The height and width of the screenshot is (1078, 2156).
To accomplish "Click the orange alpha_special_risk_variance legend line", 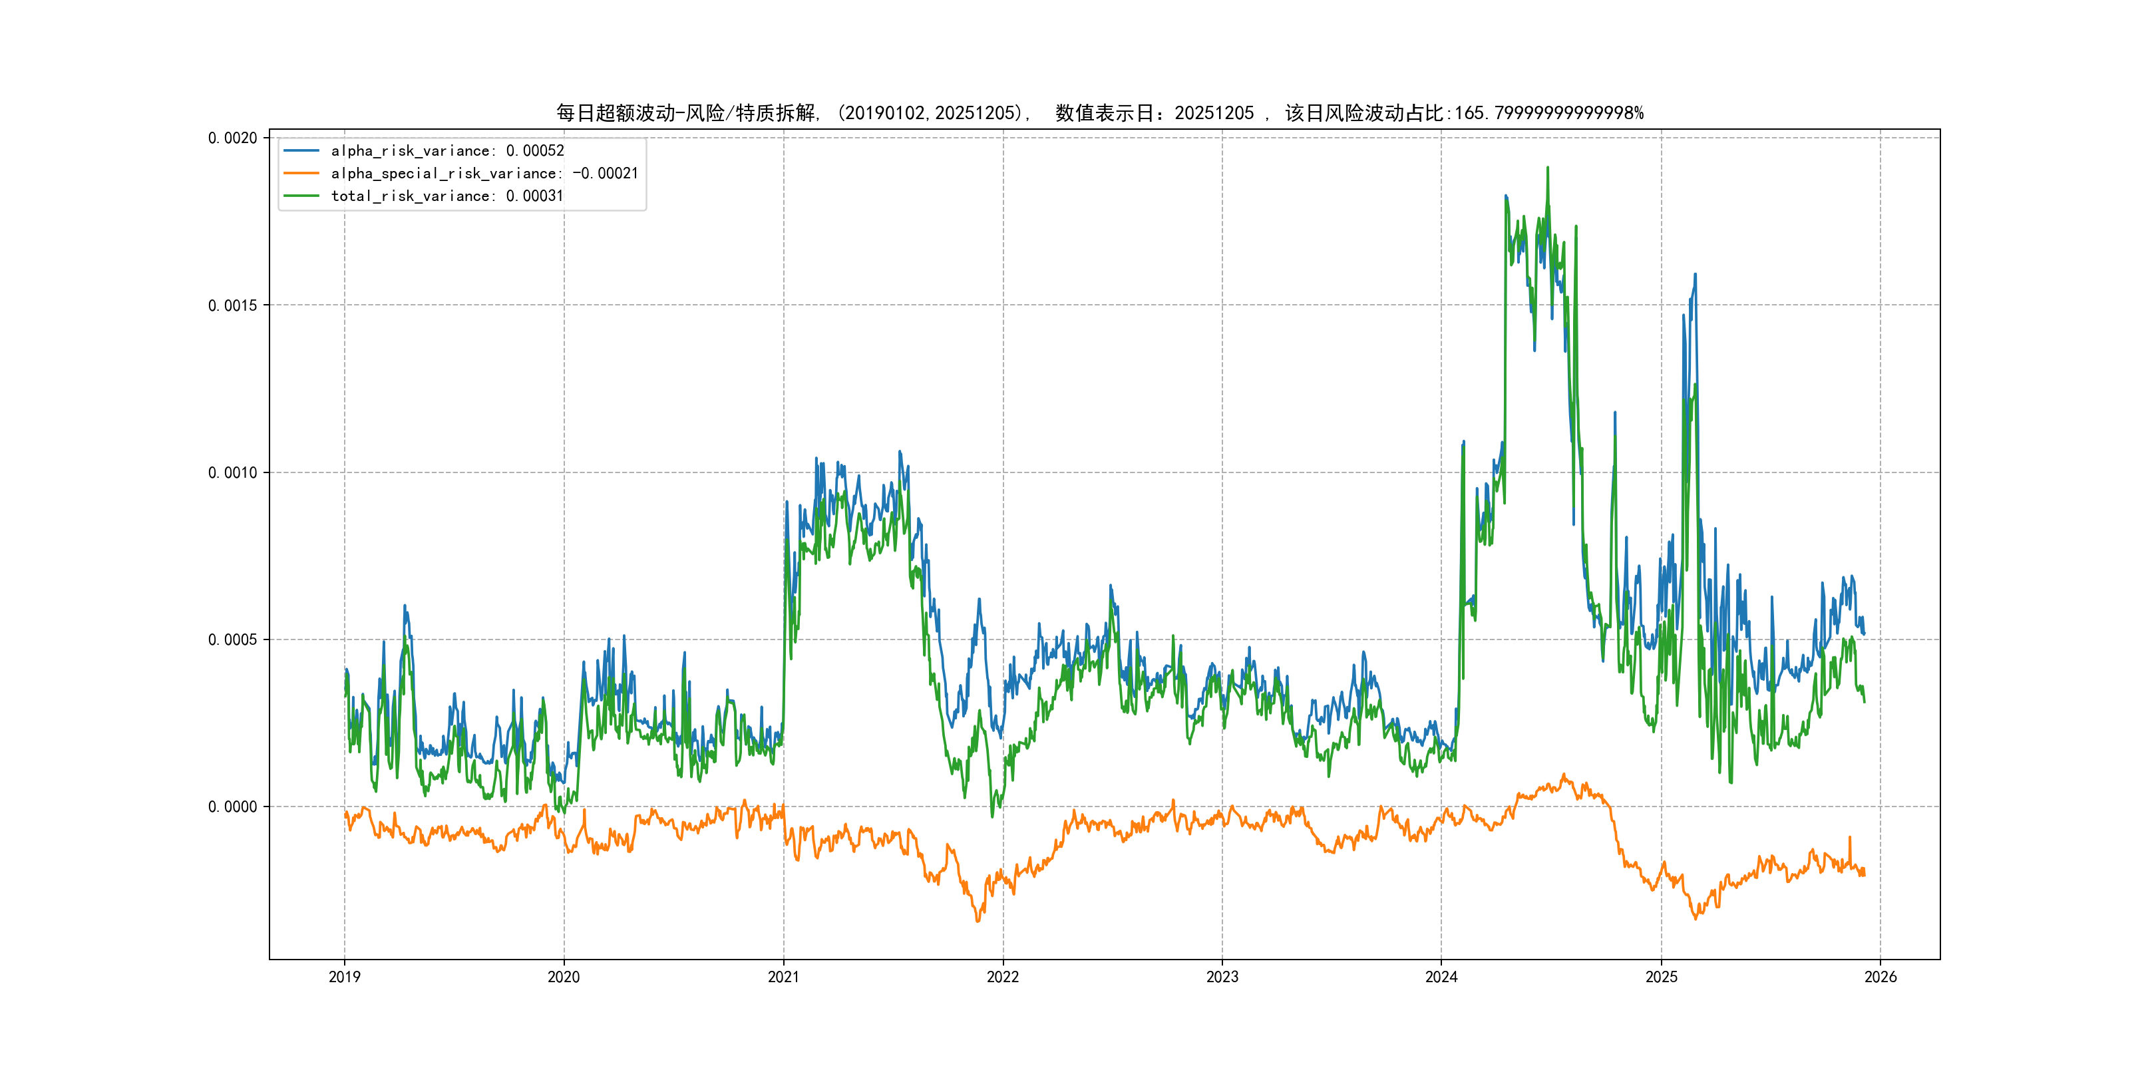I will tap(301, 173).
